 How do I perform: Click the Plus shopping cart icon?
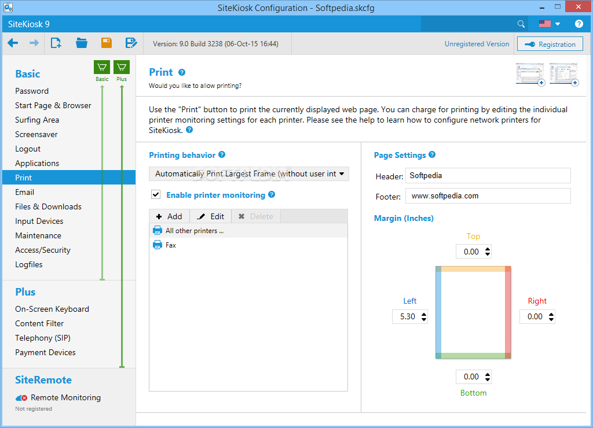pos(122,68)
